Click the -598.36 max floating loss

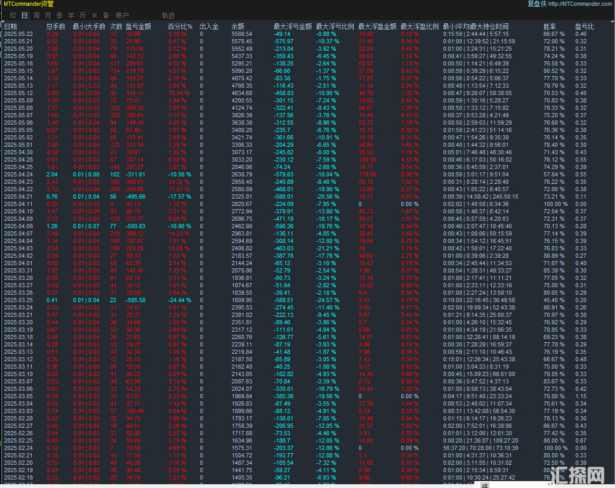pos(283,226)
